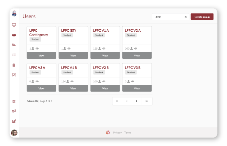Clear the LFPC search with X button
Screen dimensions: 227x146
click(185, 17)
